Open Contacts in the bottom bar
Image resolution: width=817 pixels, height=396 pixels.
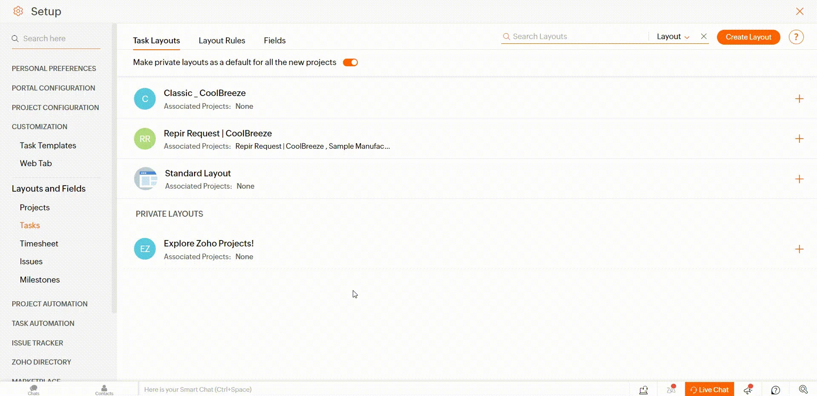coord(104,389)
